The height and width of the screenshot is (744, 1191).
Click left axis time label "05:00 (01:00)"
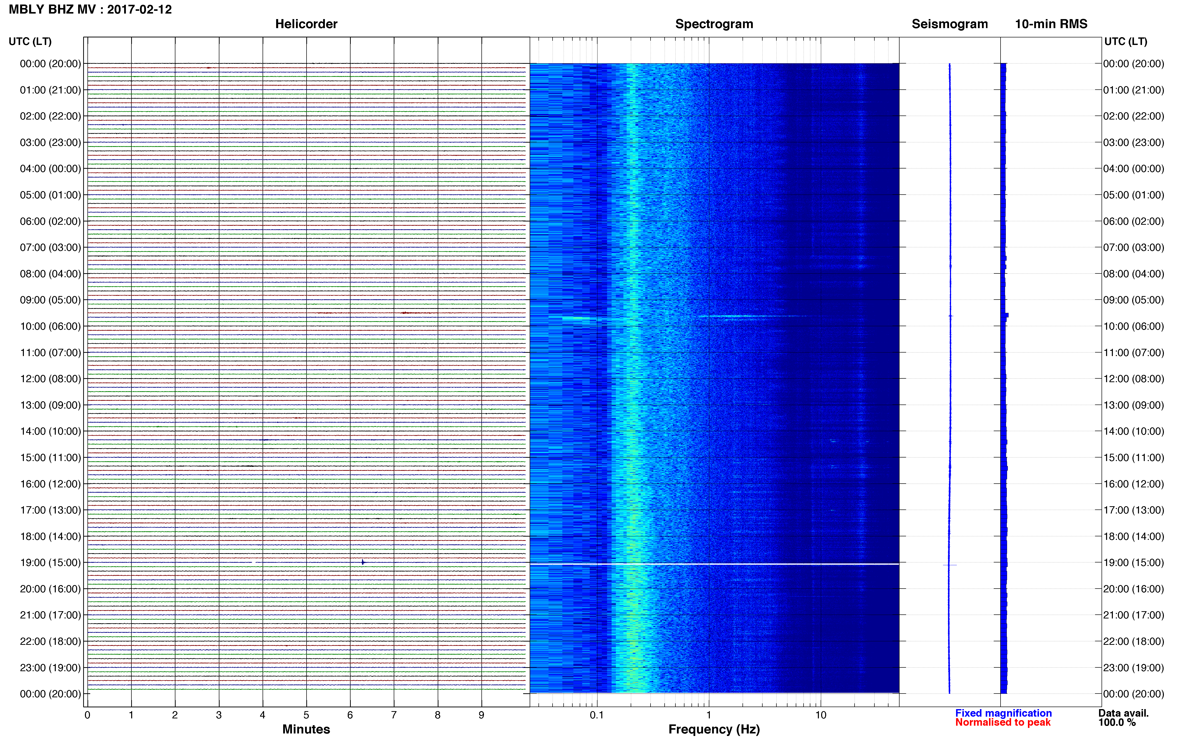coord(50,195)
